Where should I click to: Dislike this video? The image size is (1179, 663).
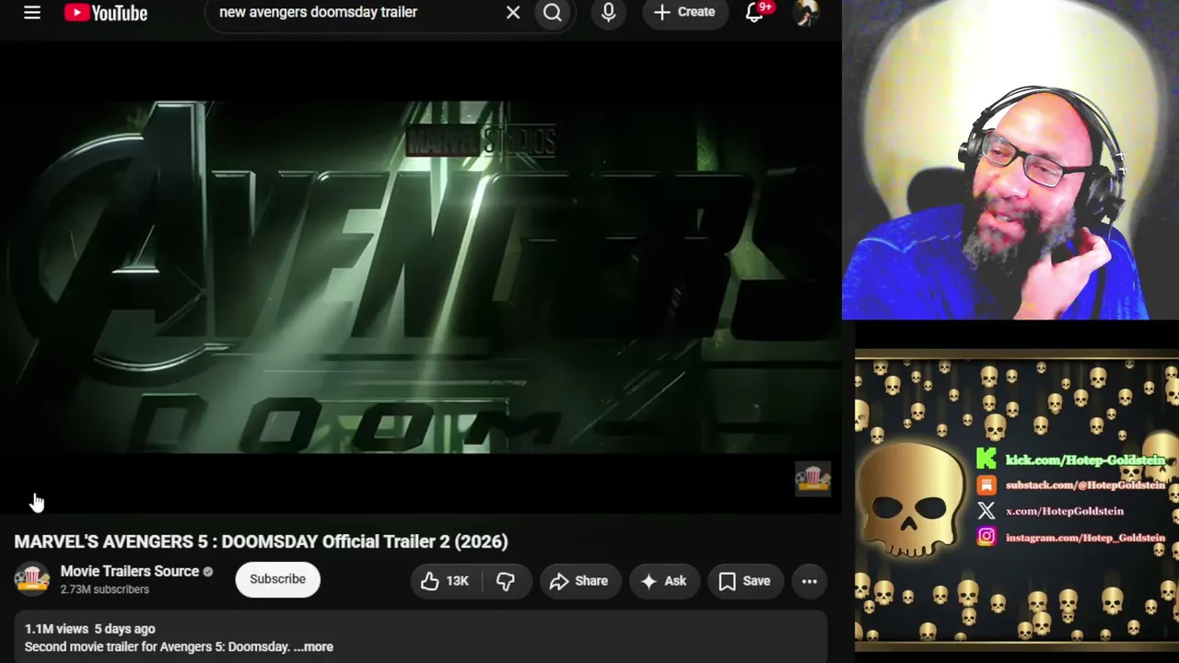[507, 581]
